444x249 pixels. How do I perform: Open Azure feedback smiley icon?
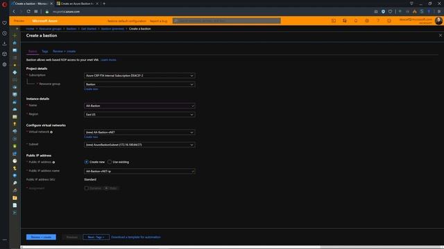389,21
